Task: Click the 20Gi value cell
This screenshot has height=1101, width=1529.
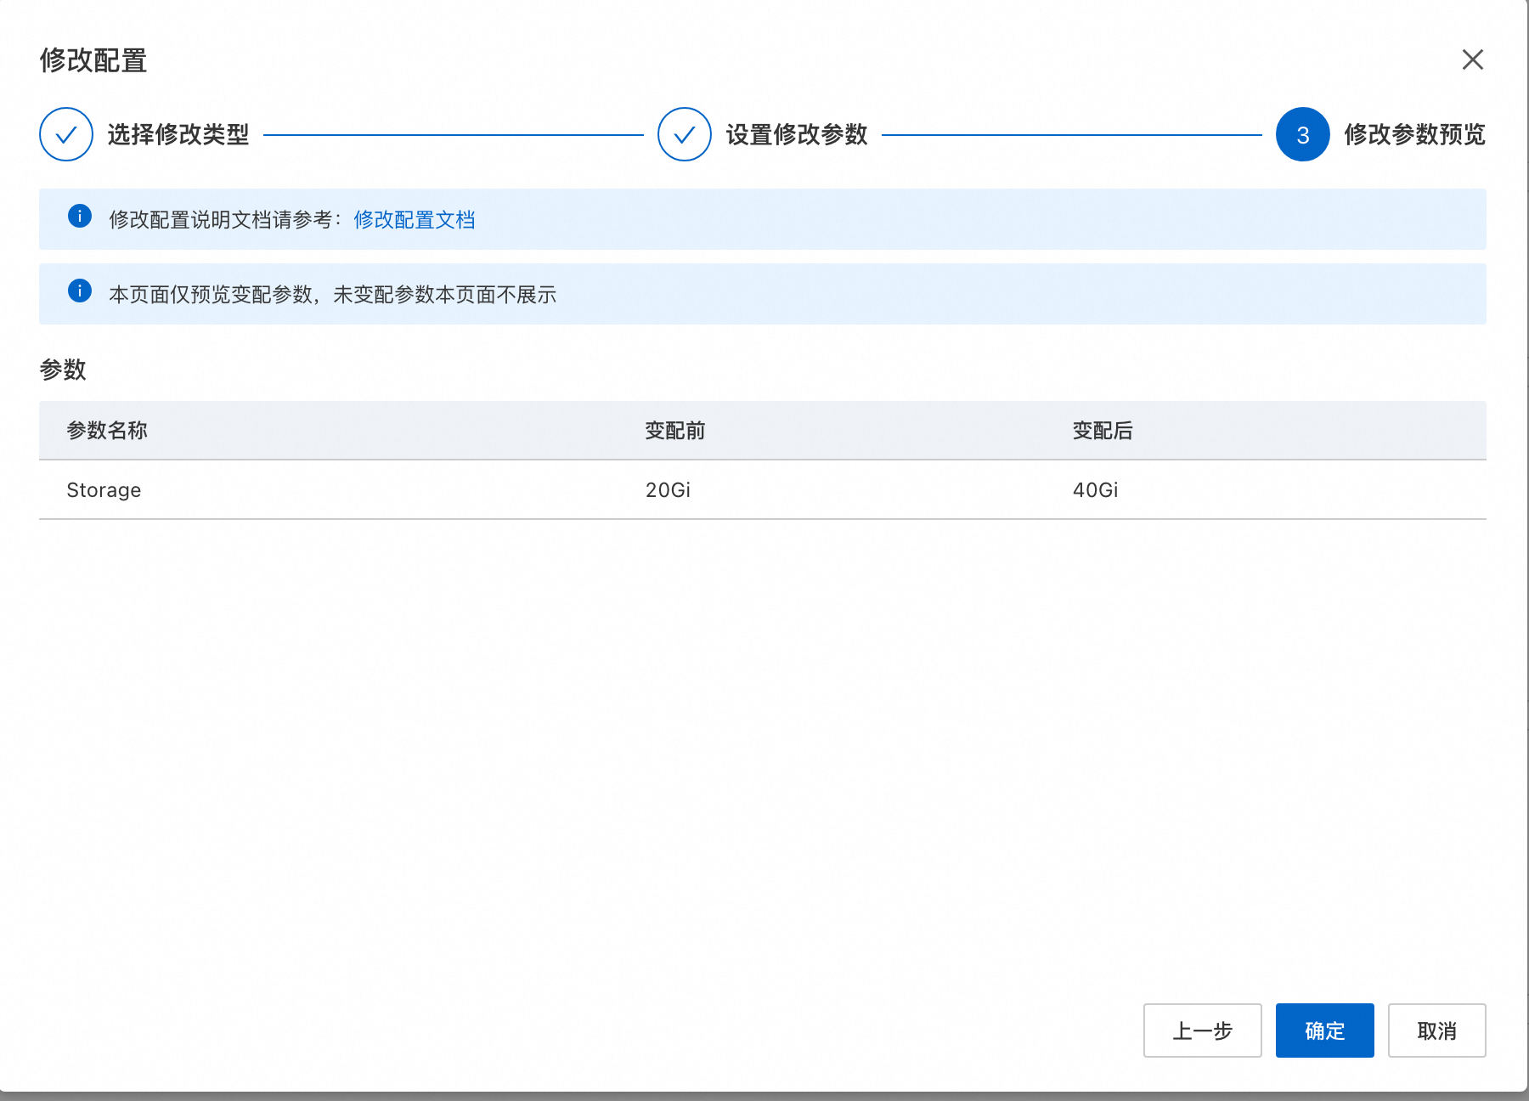Action: click(x=668, y=490)
